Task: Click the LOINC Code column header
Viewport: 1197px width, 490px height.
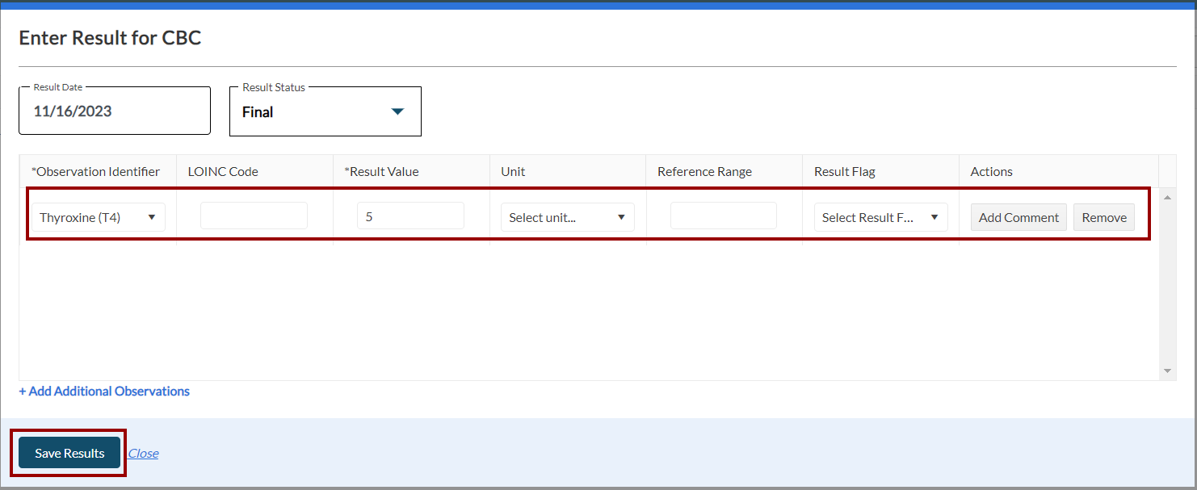Action: click(x=223, y=171)
